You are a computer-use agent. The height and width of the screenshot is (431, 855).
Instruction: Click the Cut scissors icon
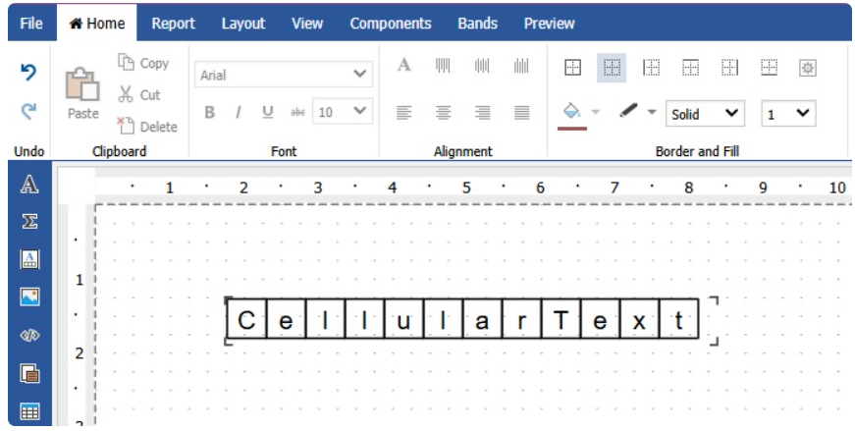(x=127, y=95)
